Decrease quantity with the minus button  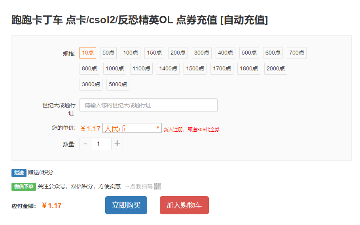point(85,144)
